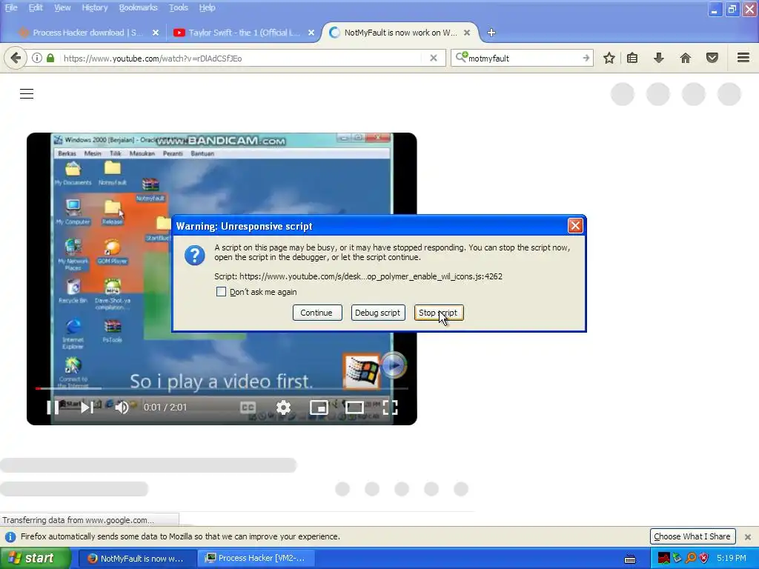Stop page loading with address bar X

tap(434, 58)
